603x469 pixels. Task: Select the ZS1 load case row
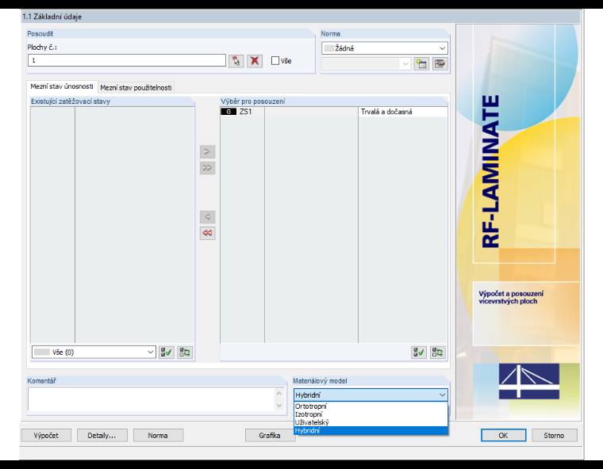point(334,112)
